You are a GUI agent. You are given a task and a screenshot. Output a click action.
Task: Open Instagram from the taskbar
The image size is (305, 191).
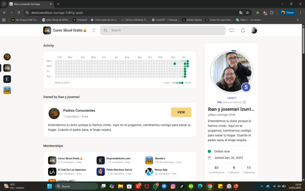point(173,186)
